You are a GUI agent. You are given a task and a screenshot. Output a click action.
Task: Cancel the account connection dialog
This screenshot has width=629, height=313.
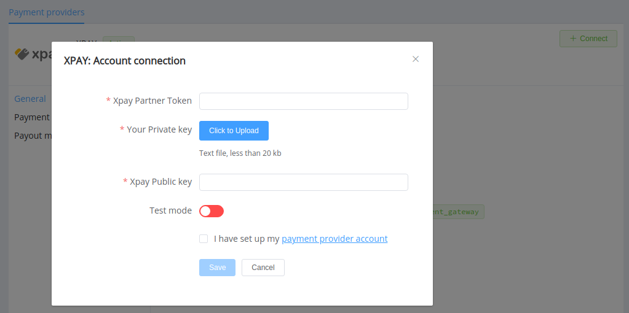263,268
